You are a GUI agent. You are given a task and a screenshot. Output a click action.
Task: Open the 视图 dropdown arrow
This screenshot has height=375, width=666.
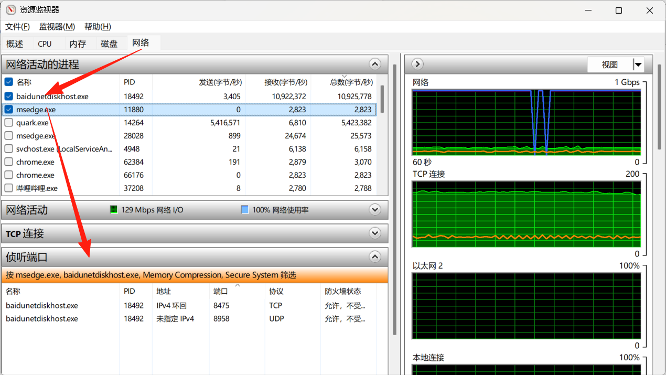[x=638, y=65]
